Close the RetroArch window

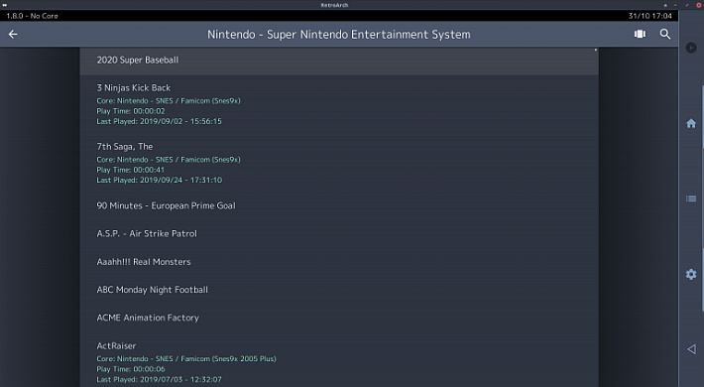699,5
